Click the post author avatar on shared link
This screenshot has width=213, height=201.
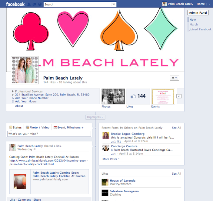coord(13,148)
